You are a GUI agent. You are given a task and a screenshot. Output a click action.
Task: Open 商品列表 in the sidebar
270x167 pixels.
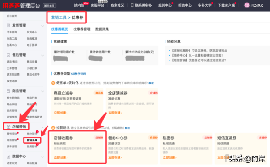[32, 98]
